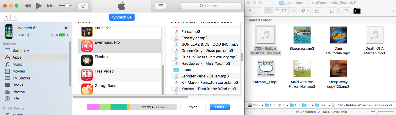Select Evermusic Pro app icon
The width and height of the screenshot is (396, 115).
(87, 46)
